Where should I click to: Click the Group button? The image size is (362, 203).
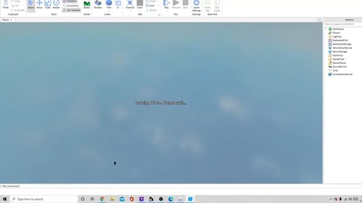[x=151, y=1]
